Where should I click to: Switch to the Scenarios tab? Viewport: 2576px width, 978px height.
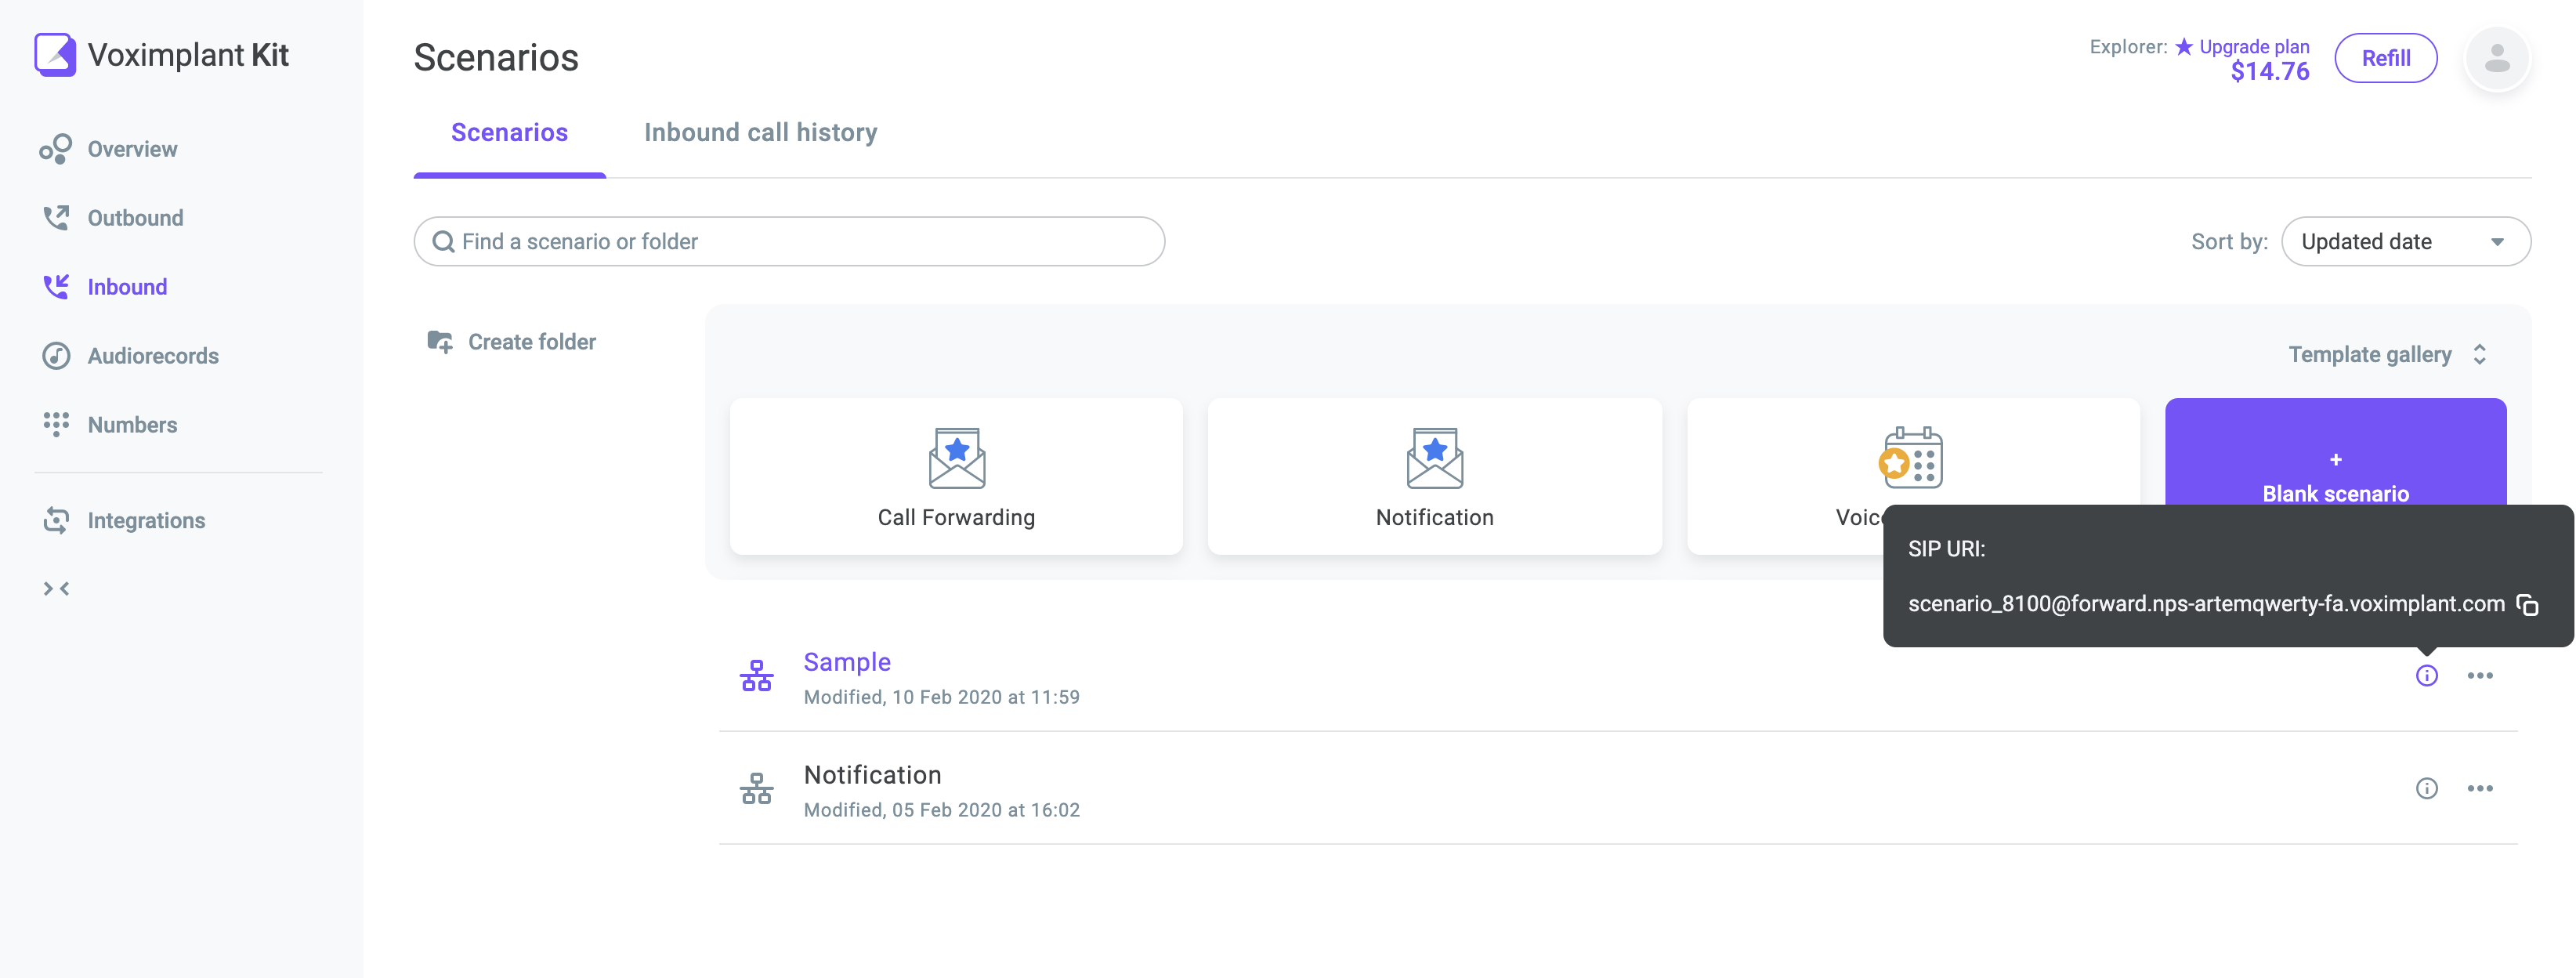(x=510, y=133)
